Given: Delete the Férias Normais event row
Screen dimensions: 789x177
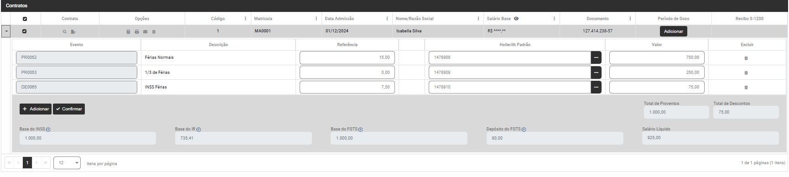Looking at the screenshot, I should (746, 58).
